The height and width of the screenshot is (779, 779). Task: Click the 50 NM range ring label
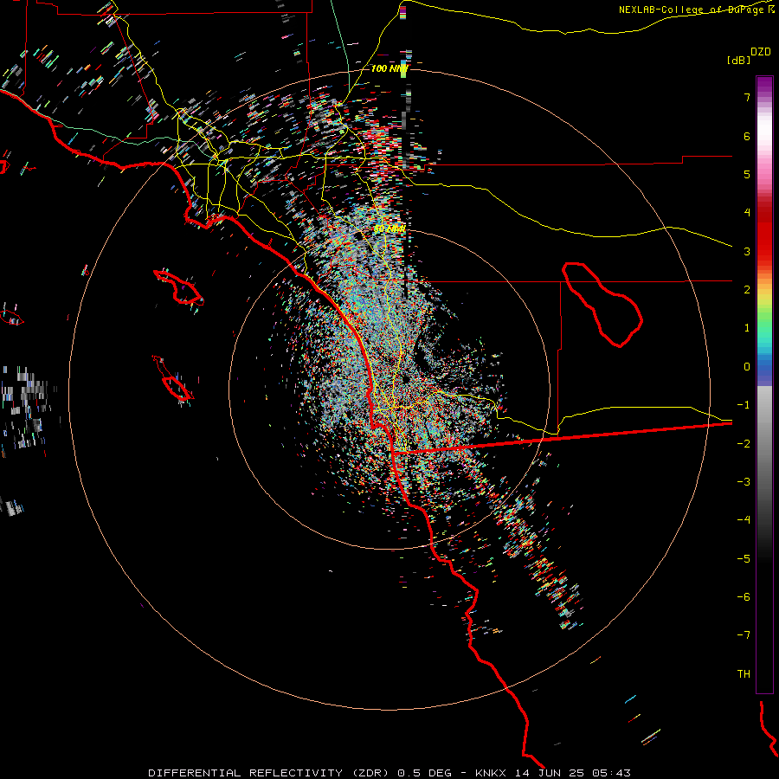click(390, 229)
